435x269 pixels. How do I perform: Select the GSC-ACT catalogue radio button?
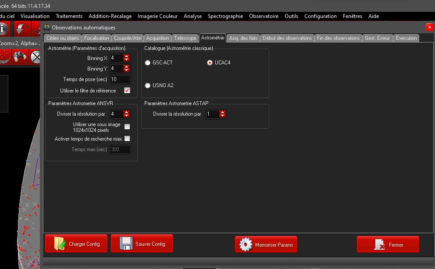(147, 63)
